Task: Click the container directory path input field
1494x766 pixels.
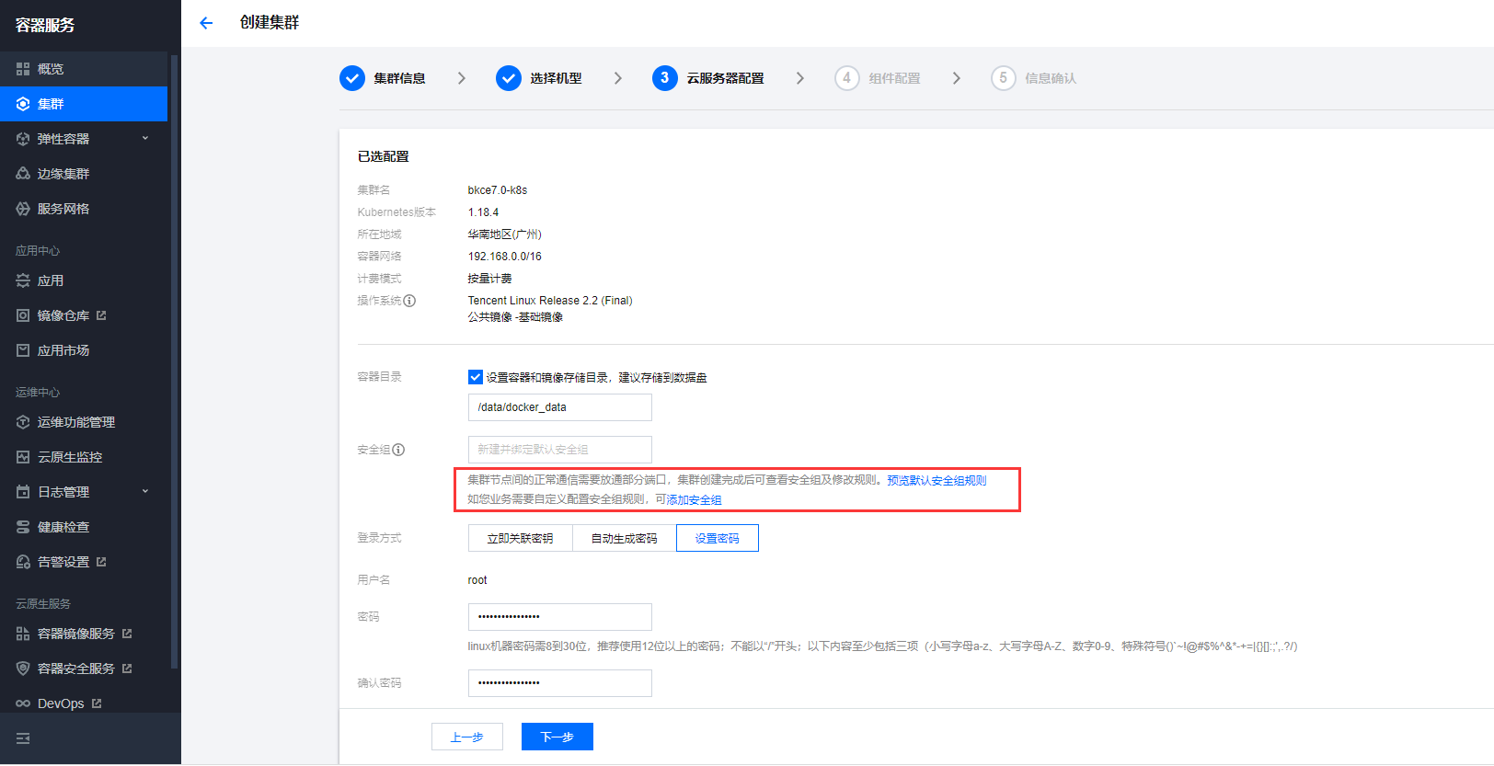Action: coord(559,407)
